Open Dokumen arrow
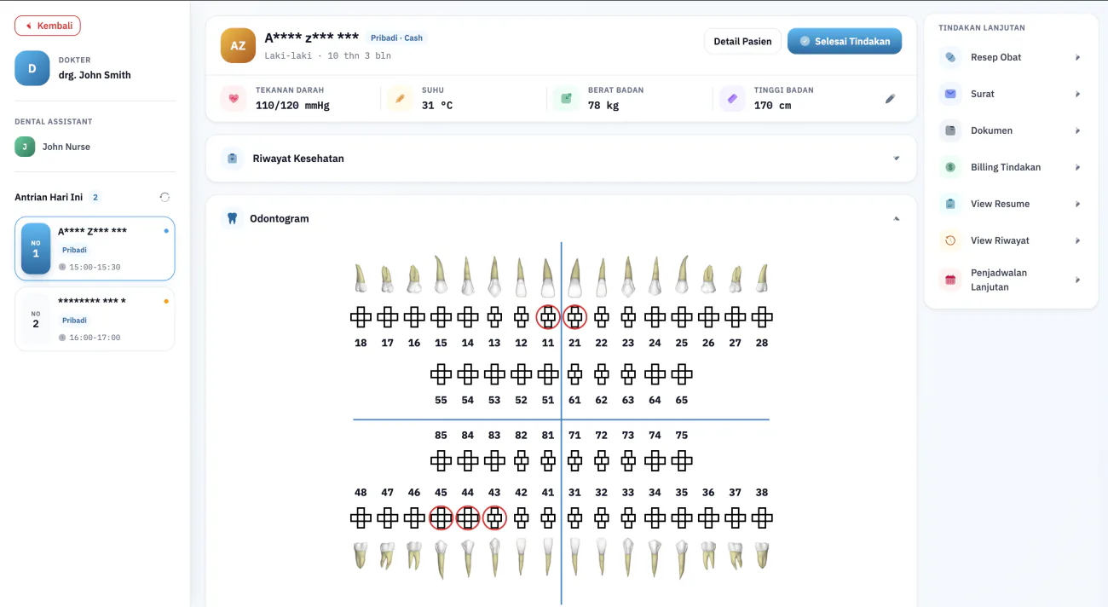 point(1077,130)
